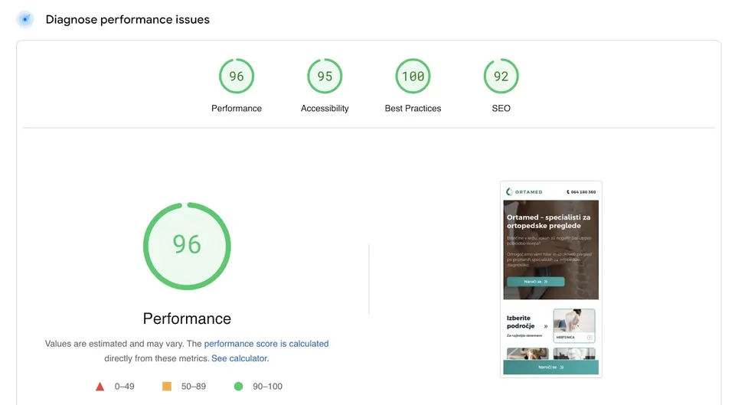Click the '0–49' legend text

(x=124, y=387)
